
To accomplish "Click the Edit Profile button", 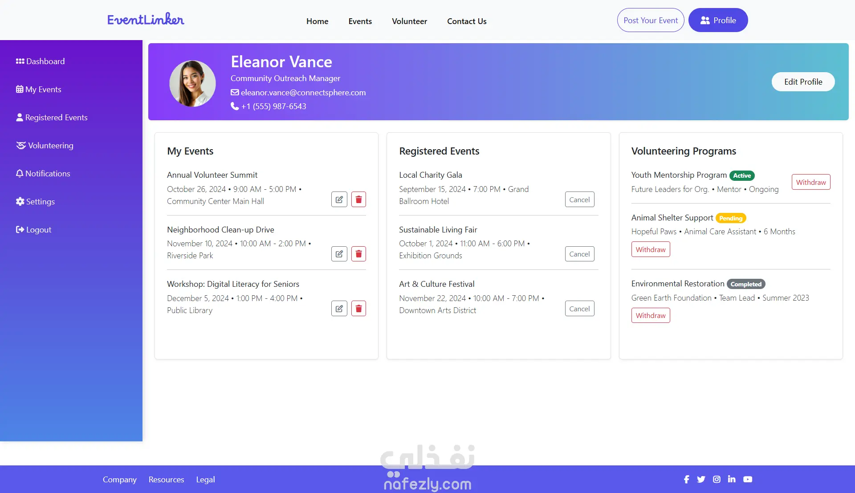I will click(x=803, y=82).
